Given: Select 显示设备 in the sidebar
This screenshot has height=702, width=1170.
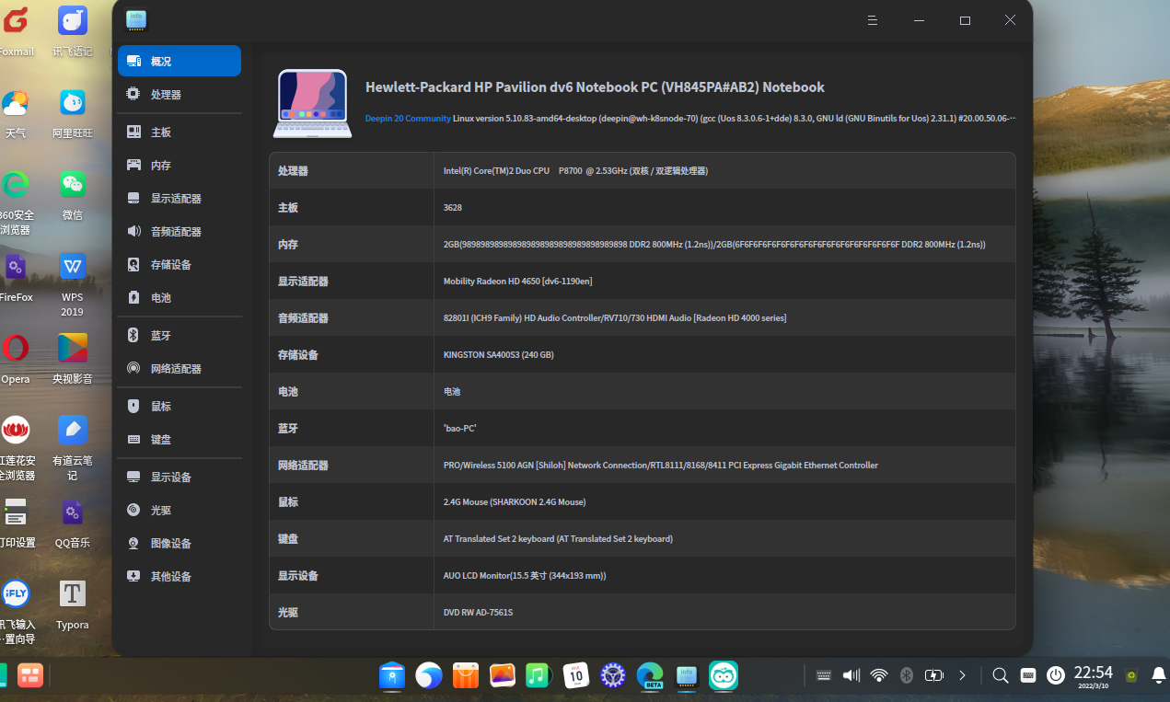Looking at the screenshot, I should pos(180,477).
